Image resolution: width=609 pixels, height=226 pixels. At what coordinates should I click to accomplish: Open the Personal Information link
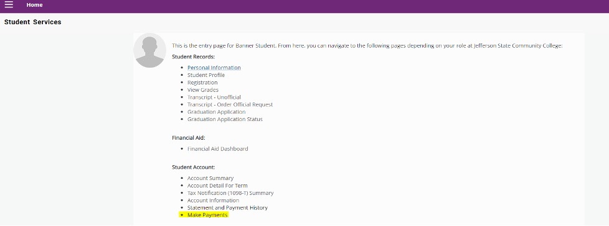[x=214, y=68]
